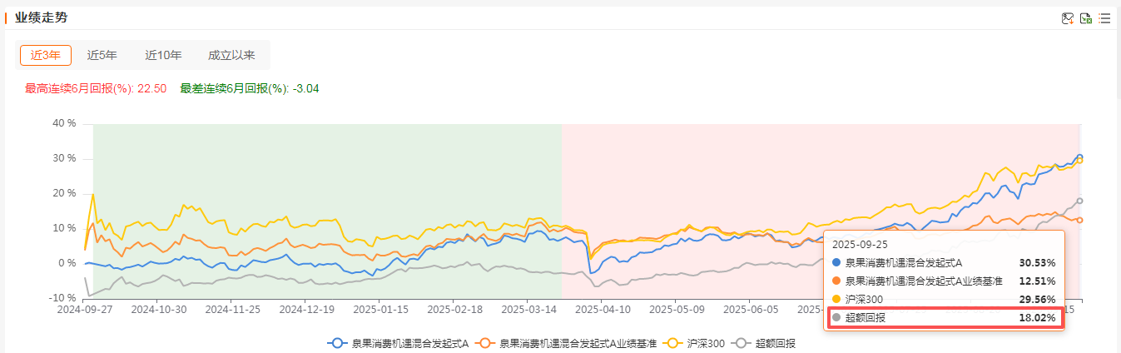Open the list view icon
The width and height of the screenshot is (1121, 353).
tap(1104, 18)
